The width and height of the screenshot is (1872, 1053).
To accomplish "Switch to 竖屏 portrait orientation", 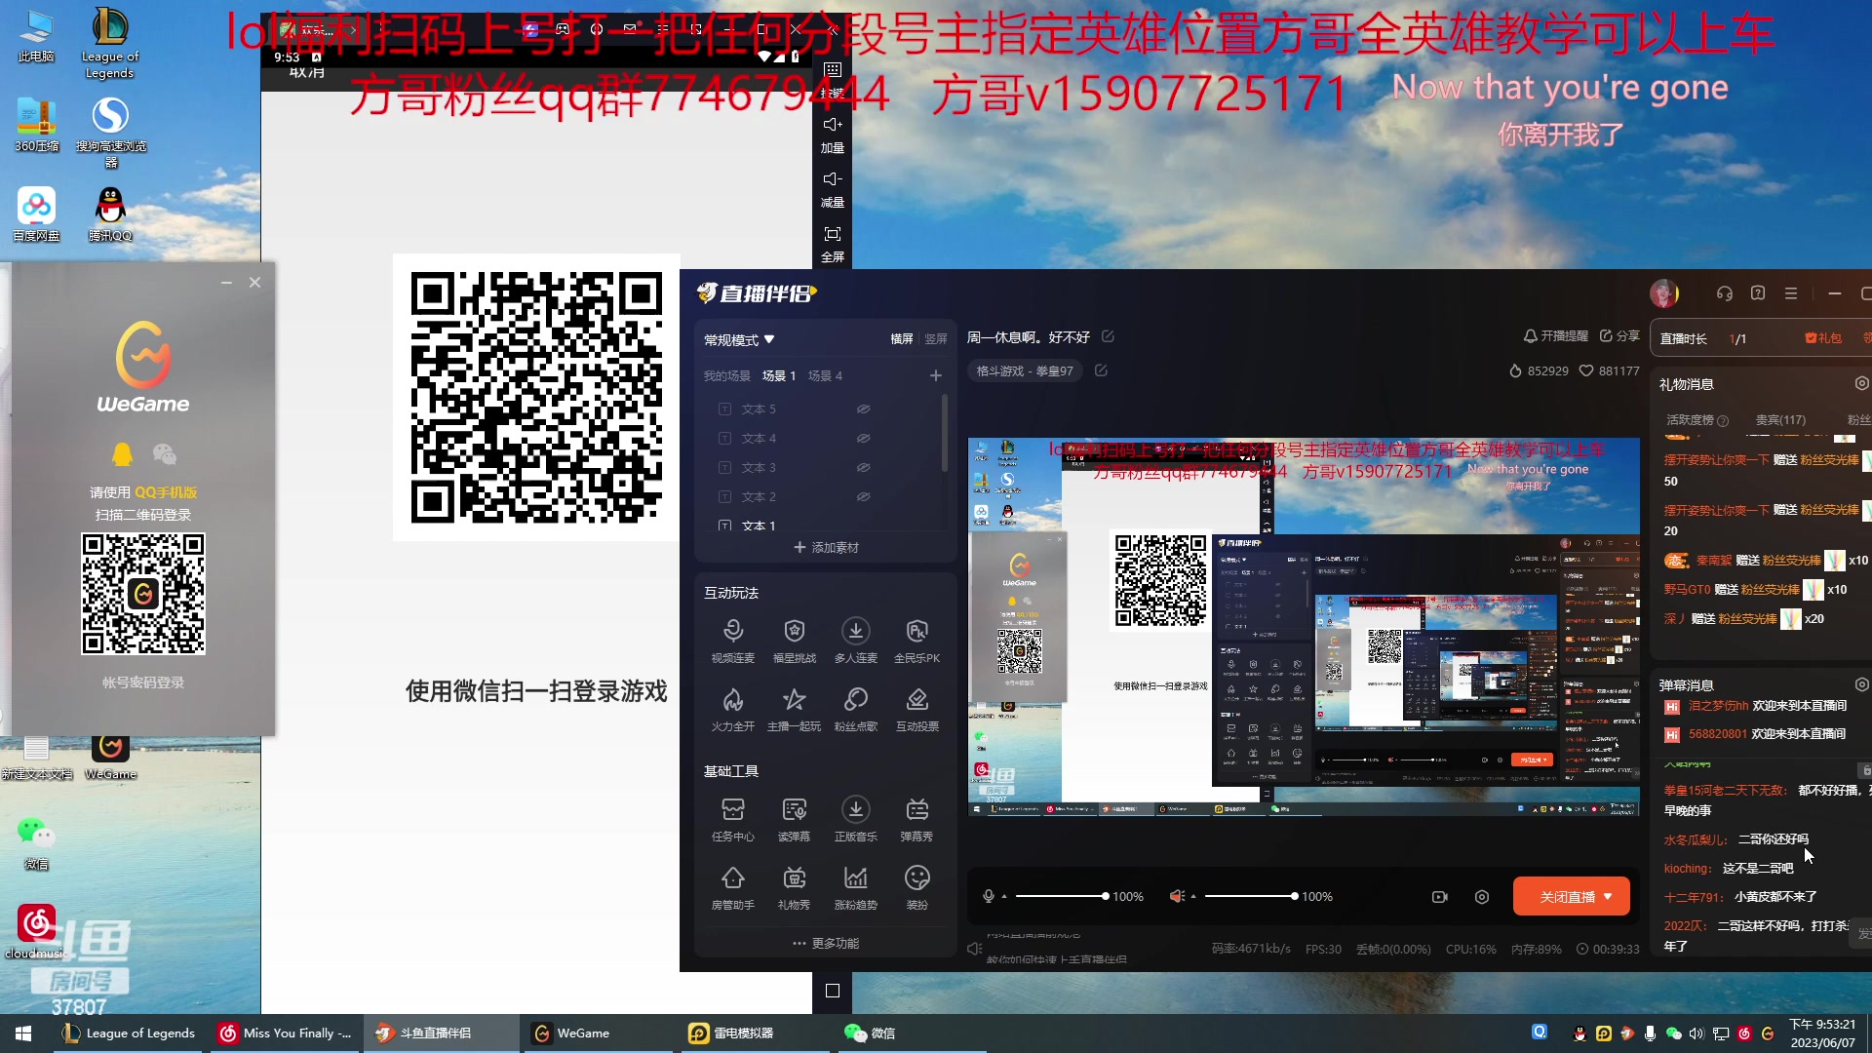I will pos(936,339).
